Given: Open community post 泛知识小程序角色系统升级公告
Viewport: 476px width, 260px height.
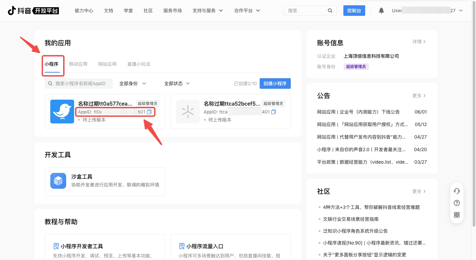Looking at the screenshot, I should point(355,231).
